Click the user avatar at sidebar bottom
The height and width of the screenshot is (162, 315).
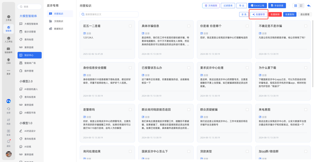[9, 154]
